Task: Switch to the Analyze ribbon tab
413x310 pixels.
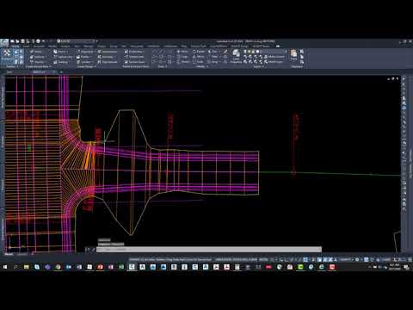Action: [65, 46]
